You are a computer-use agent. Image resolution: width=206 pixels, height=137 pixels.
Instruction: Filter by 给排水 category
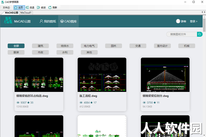click(65, 46)
